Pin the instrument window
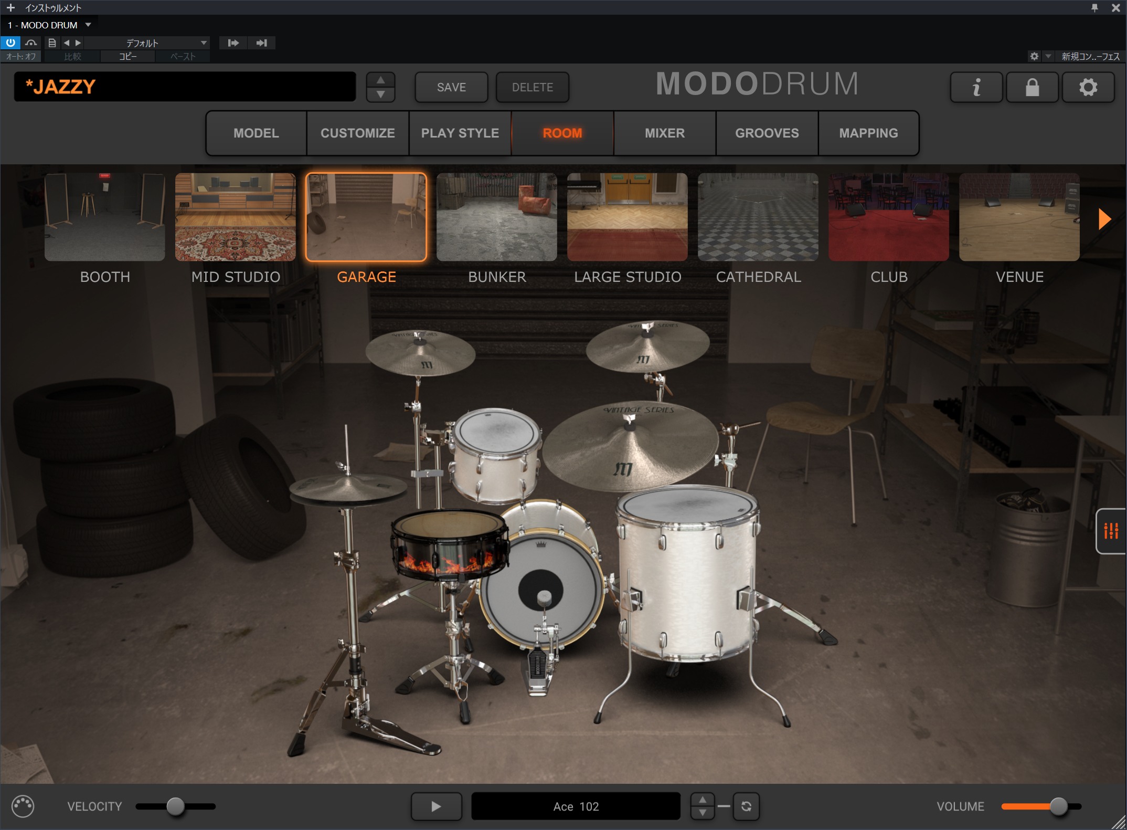 [1094, 7]
